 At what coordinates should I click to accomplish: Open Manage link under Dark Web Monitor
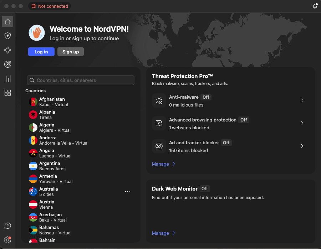point(160,233)
